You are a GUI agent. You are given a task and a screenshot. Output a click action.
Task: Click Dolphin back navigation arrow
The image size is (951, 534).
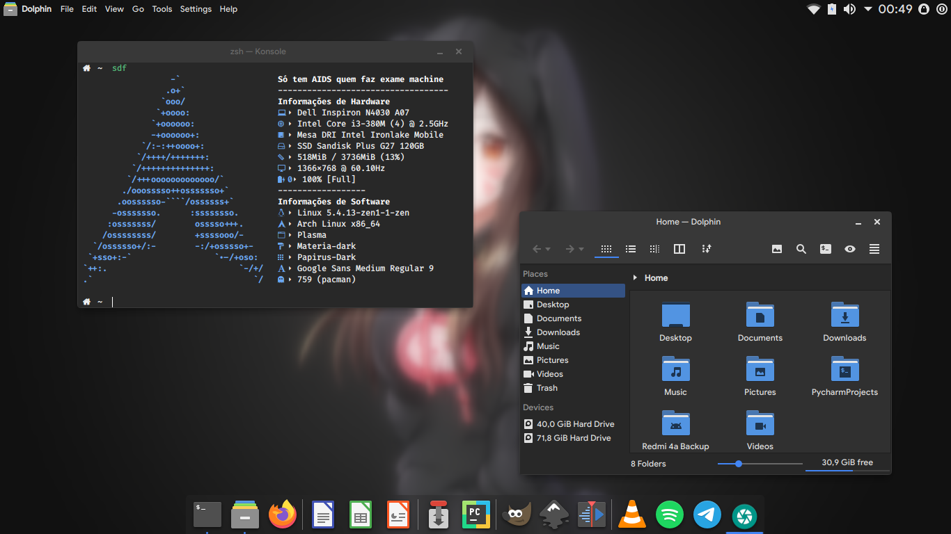point(537,249)
